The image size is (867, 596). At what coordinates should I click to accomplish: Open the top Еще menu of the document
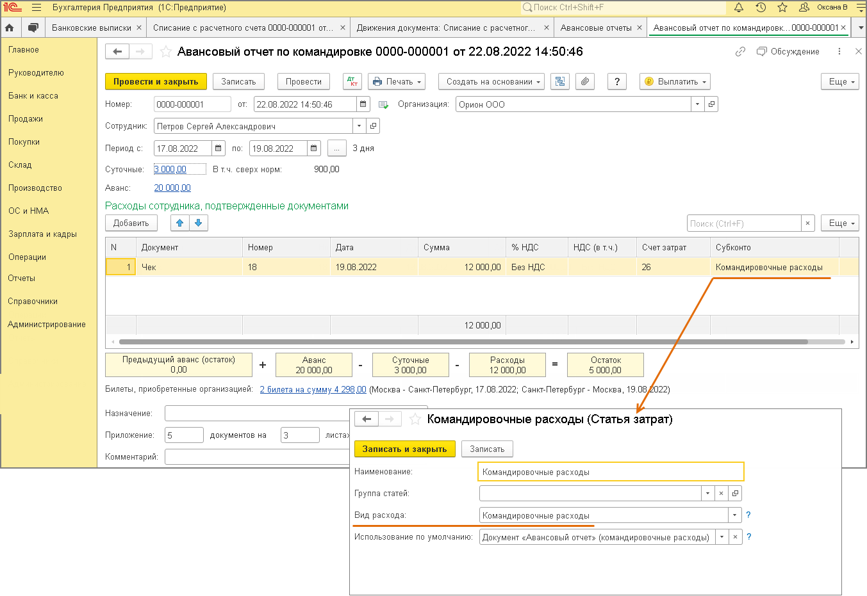840,81
